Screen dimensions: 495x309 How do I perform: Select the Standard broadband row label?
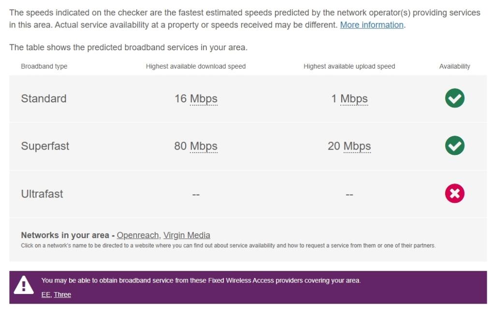coord(44,98)
